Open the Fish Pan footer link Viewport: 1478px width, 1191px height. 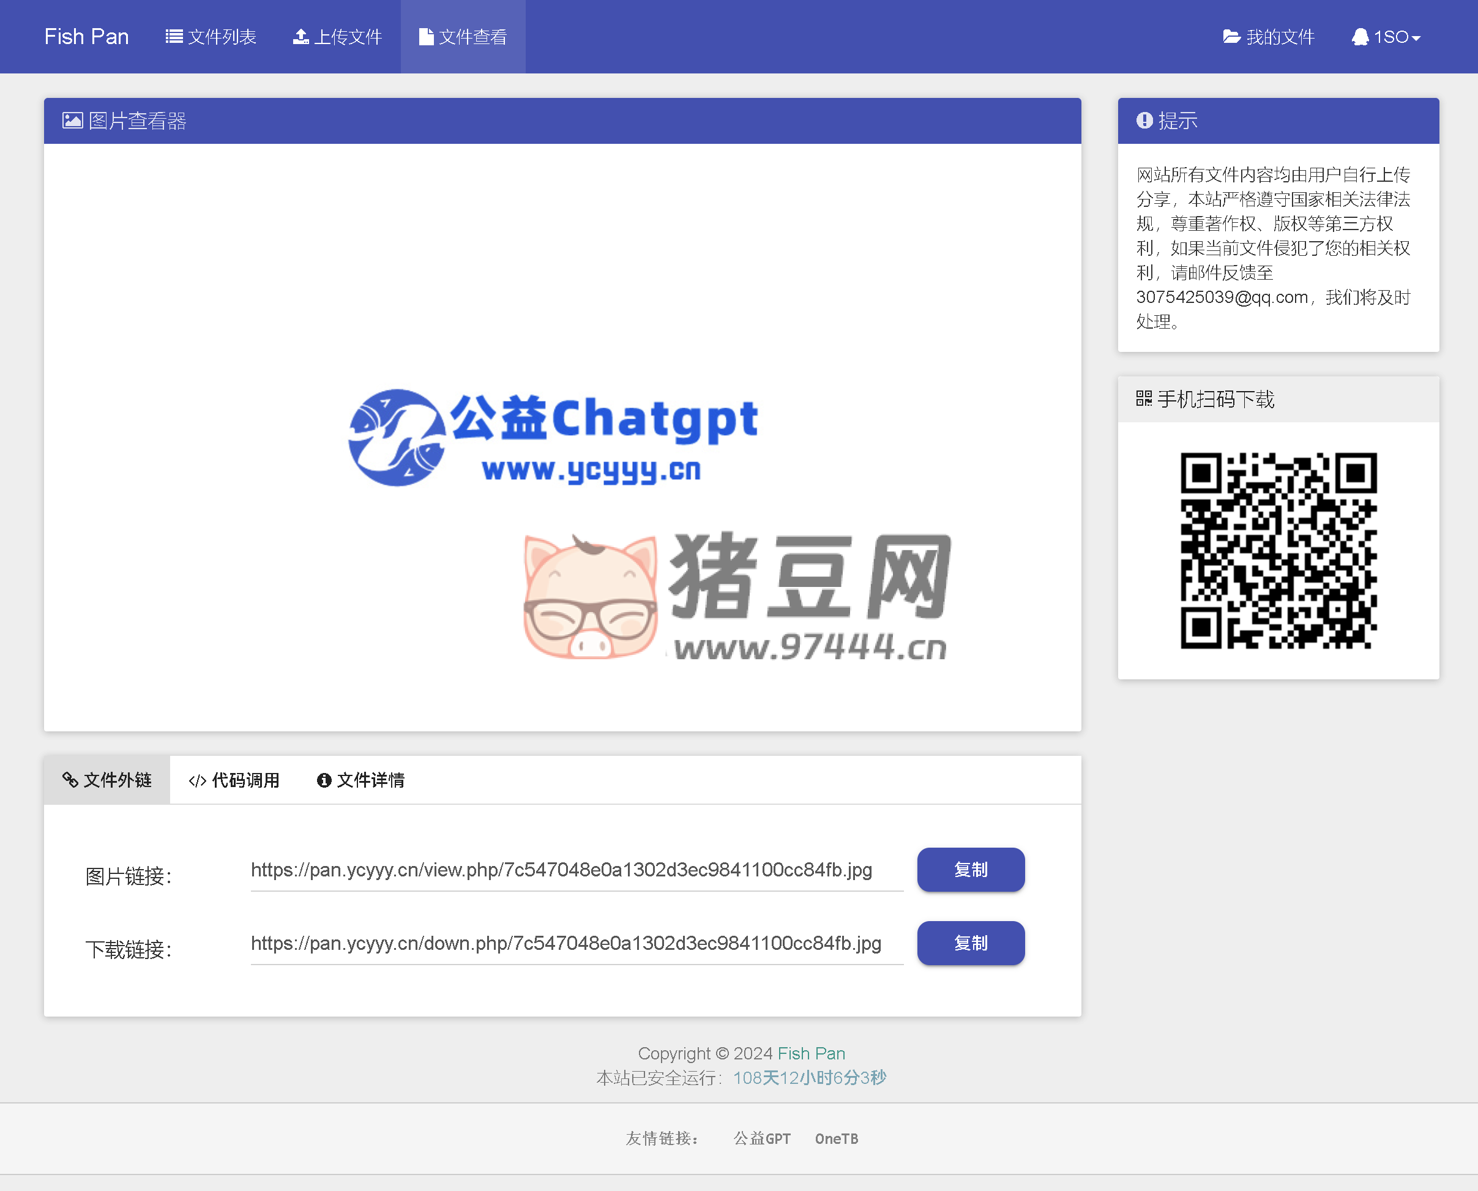[812, 1053]
